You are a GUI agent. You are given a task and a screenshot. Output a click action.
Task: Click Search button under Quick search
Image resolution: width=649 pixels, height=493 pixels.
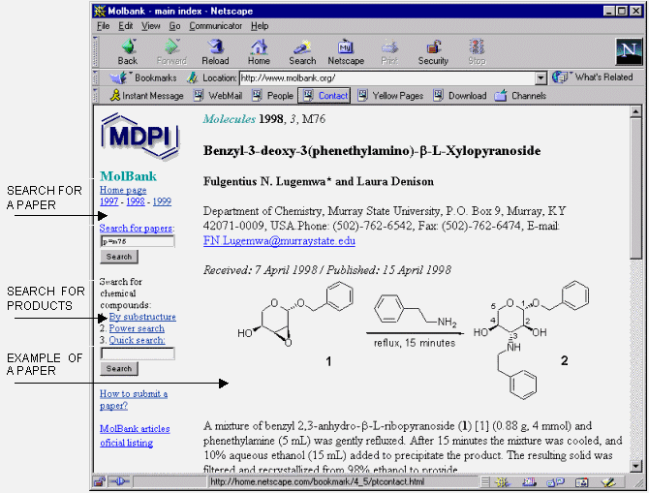119,368
